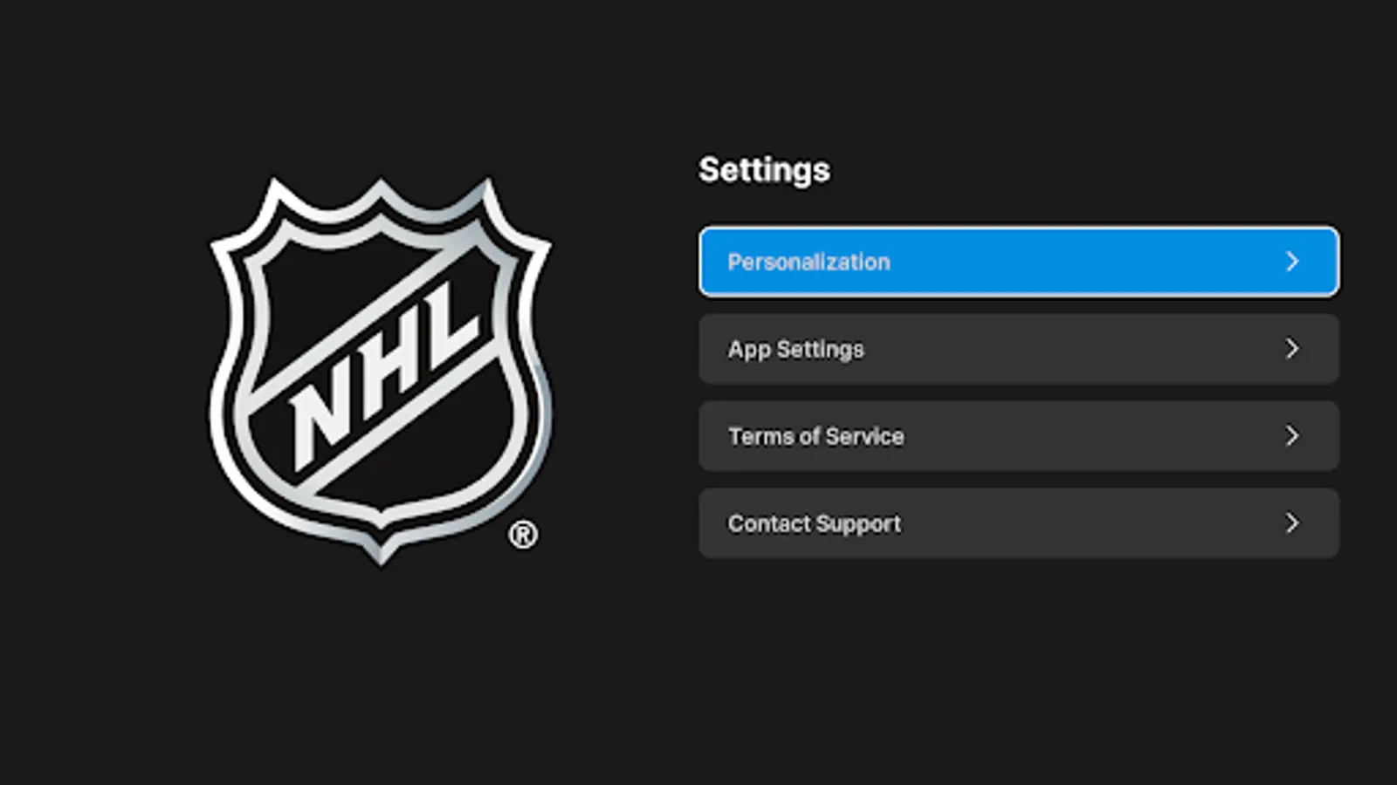This screenshot has width=1397, height=785.
Task: Click the chevron next to App Settings
Action: pyautogui.click(x=1292, y=348)
